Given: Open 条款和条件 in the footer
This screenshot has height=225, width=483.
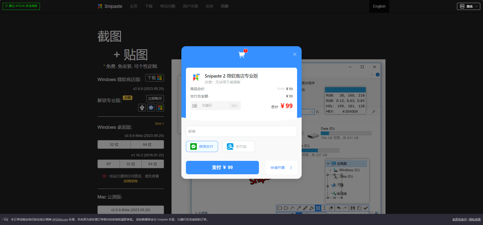Looking at the screenshot, I should tap(460, 219).
